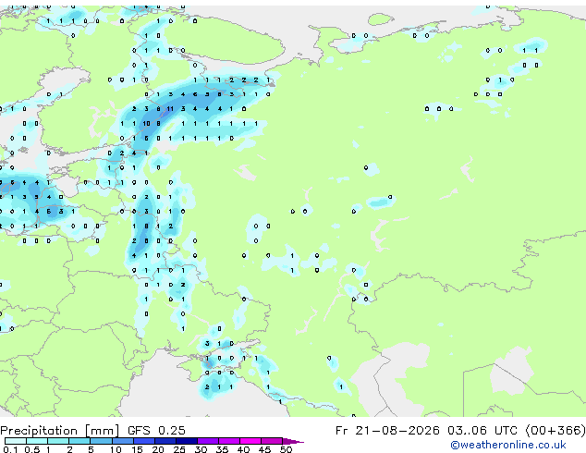Click the 40–45 mm magenta legend swatch
The height and width of the screenshot is (453, 586).
250,441
